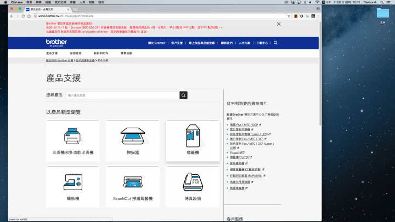Select the fax equipment (傳真設備) category card
The height and width of the screenshot is (222, 395).
tap(193, 186)
